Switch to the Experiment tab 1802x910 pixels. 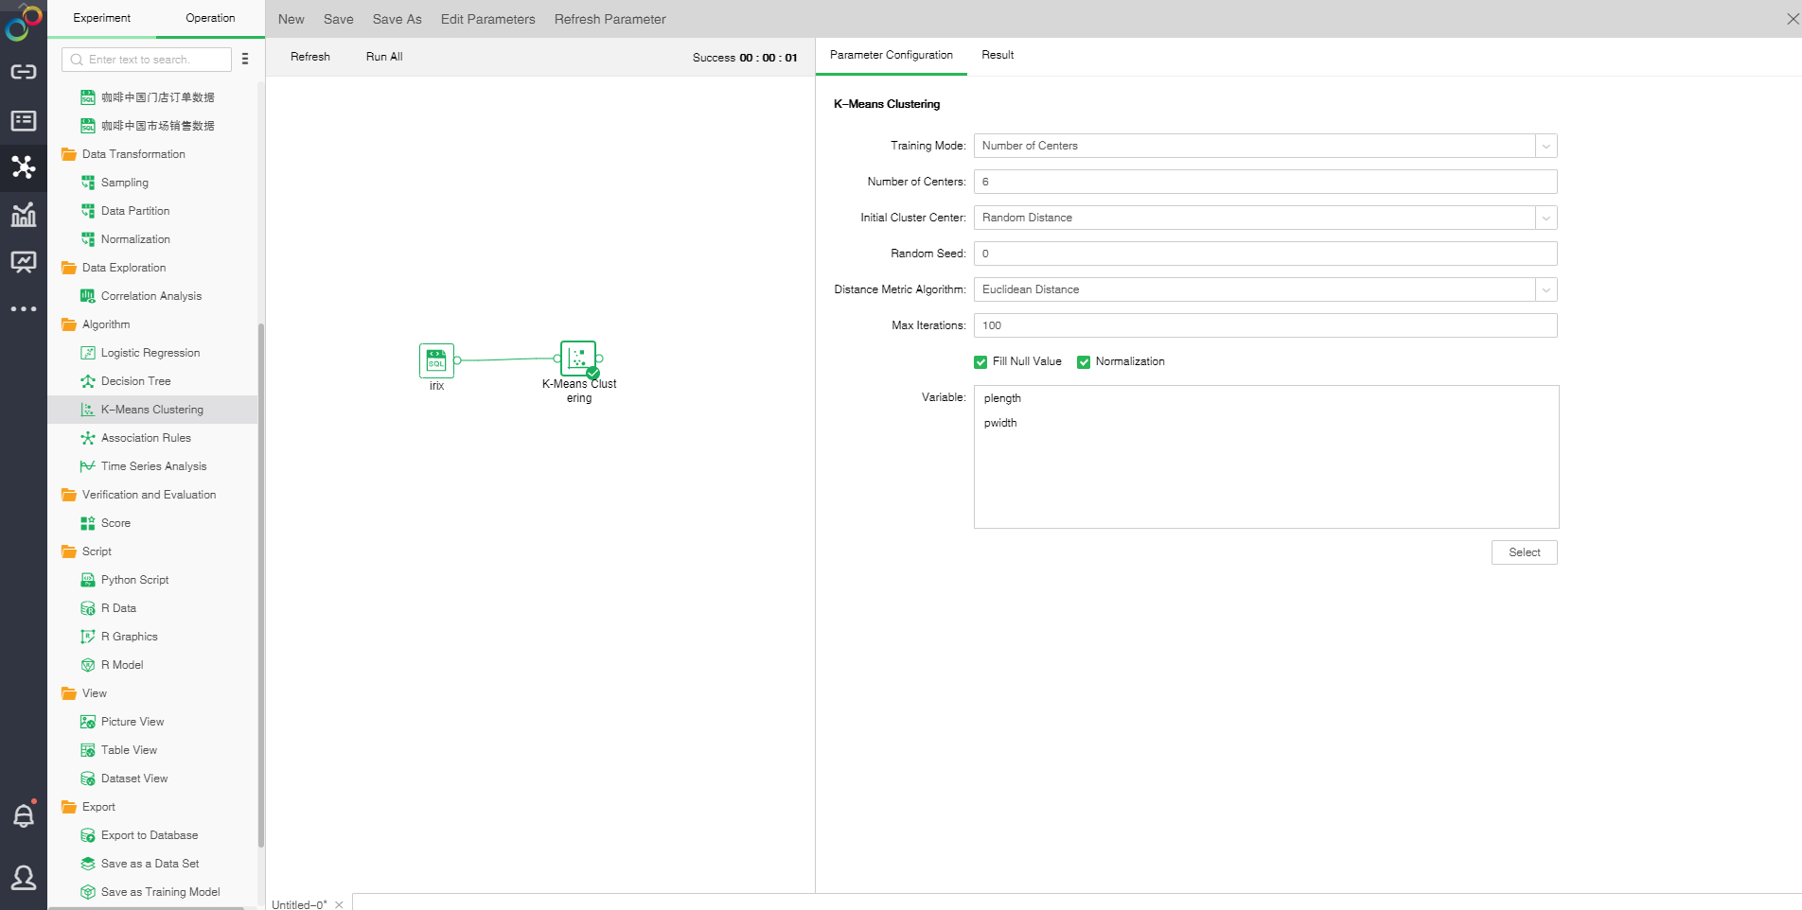[101, 18]
